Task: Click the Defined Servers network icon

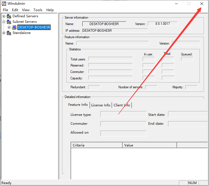Action: [x=9, y=16]
